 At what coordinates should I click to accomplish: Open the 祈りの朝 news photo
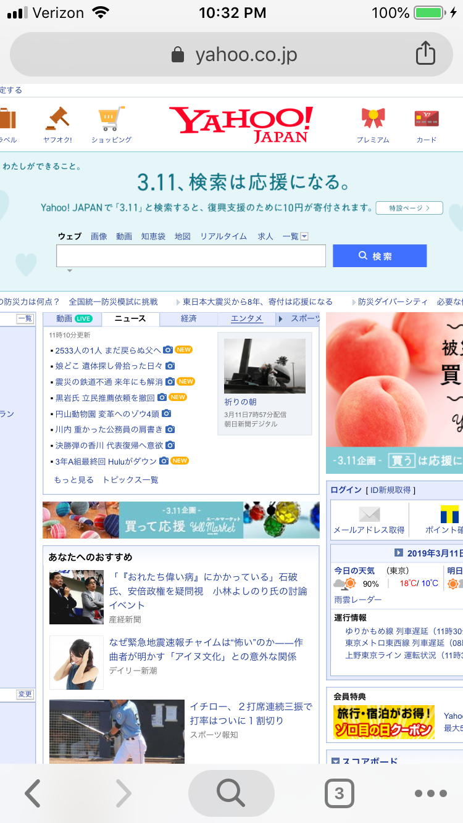coord(265,366)
